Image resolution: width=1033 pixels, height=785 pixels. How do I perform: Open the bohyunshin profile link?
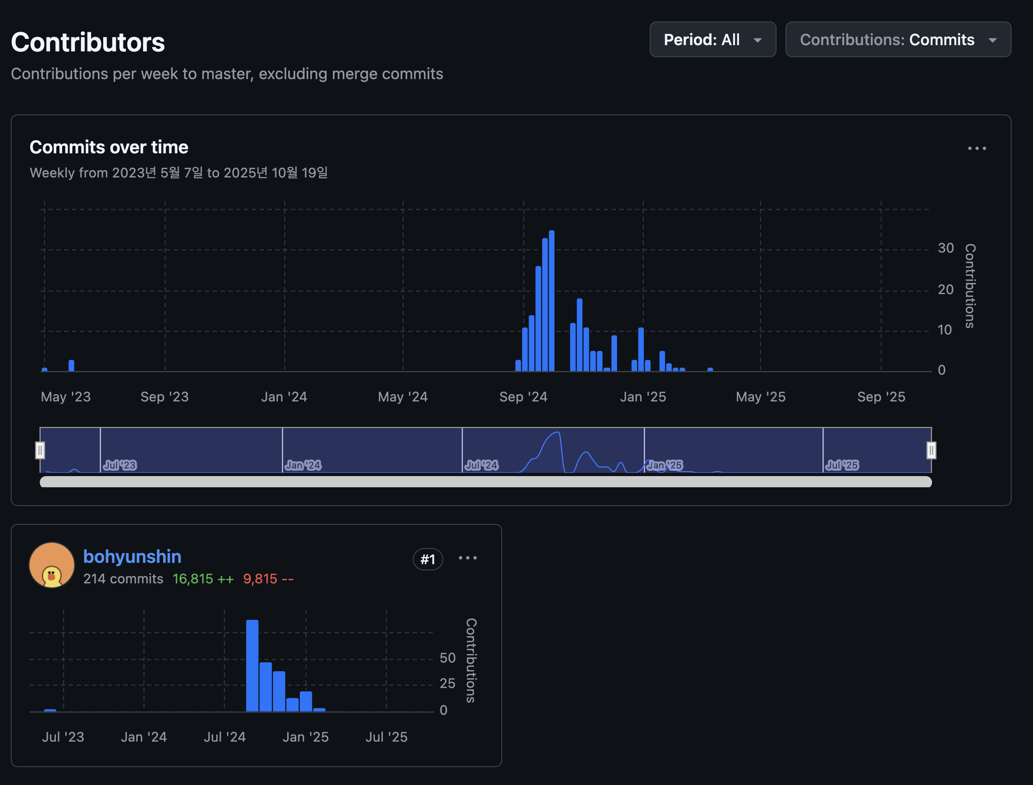132,557
